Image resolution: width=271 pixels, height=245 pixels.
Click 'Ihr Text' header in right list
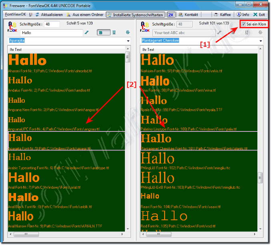pos(148,50)
